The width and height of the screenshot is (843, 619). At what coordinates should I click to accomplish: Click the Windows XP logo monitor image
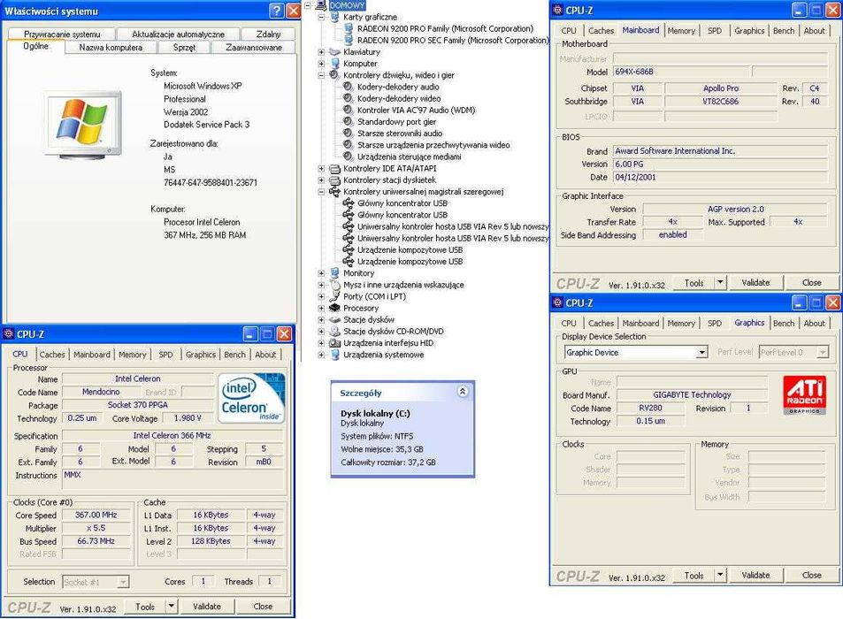pos(83,126)
